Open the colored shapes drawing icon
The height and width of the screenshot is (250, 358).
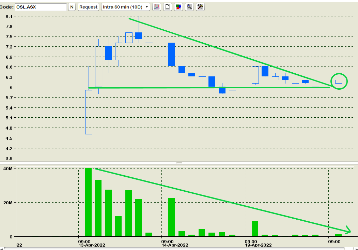(x=178, y=7)
